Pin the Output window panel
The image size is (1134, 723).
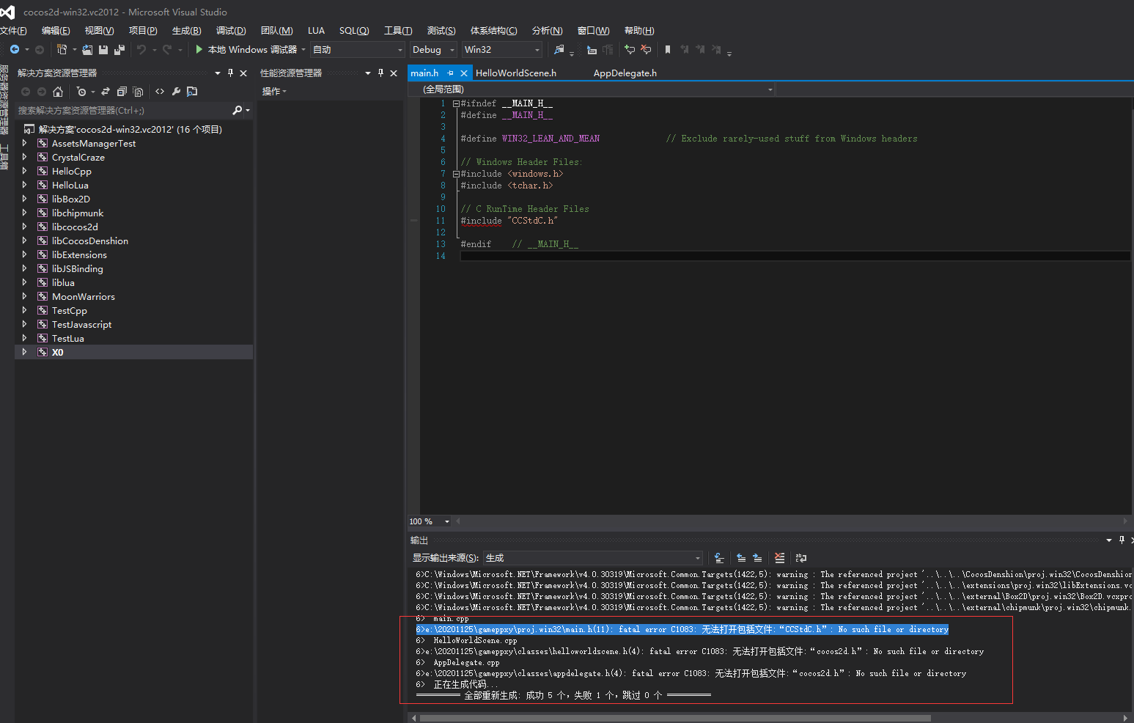click(x=1122, y=540)
